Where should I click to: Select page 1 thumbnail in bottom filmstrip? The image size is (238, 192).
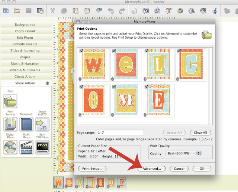(x=59, y=182)
